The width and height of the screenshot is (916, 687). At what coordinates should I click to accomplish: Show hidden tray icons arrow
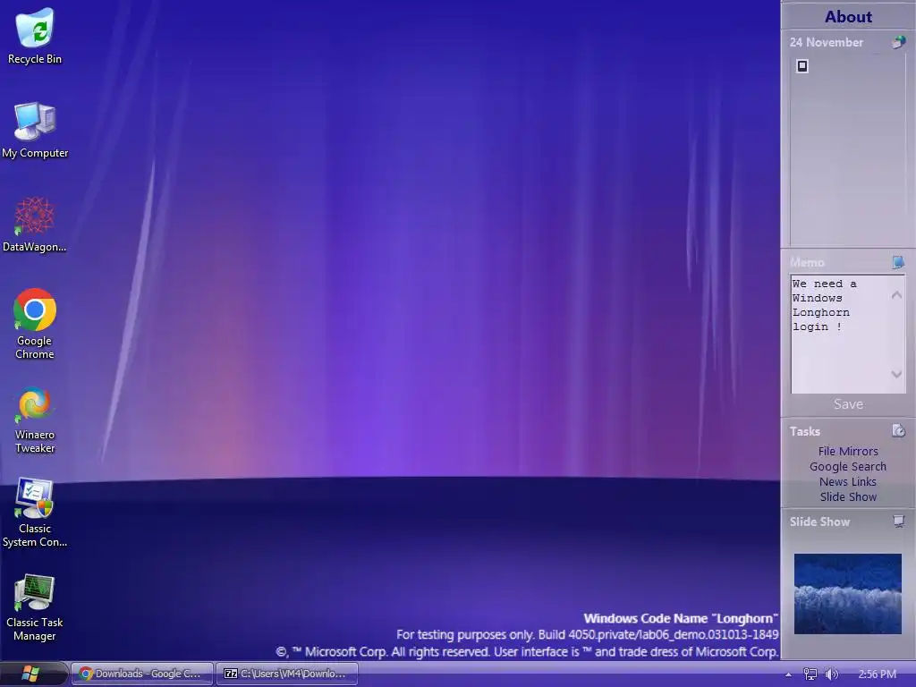(x=788, y=674)
